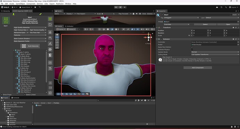Click the importer head profile icon
This screenshot has height=129, width=240.
click(x=50, y=55)
